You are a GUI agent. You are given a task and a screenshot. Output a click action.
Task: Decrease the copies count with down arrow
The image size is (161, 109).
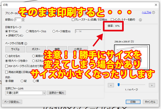coord(23,21)
